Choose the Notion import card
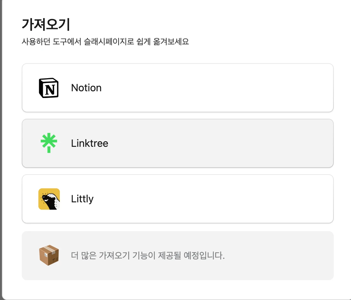This screenshot has height=300, width=351. (178, 88)
